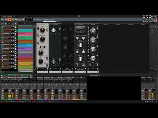Screen dimensions: 158x118
Task: Click the top large black knob on white module
Action: coord(42,30)
